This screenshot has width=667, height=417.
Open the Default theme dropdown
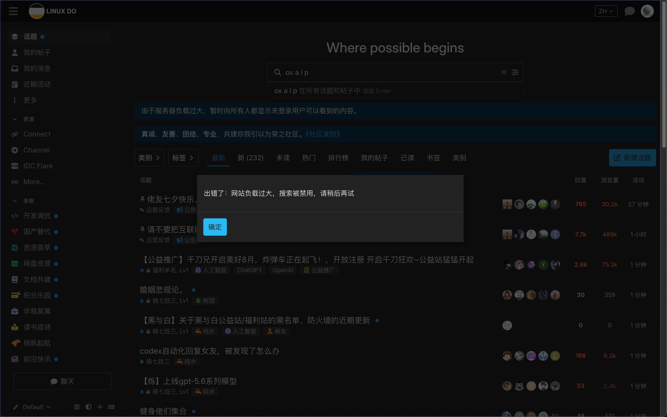pos(32,407)
